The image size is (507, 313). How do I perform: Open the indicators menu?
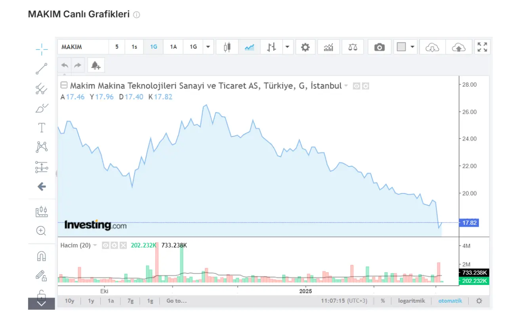click(x=328, y=47)
